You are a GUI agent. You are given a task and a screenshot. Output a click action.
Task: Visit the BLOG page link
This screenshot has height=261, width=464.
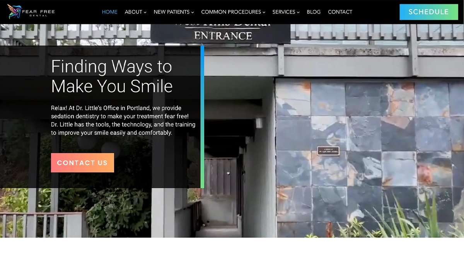click(314, 12)
